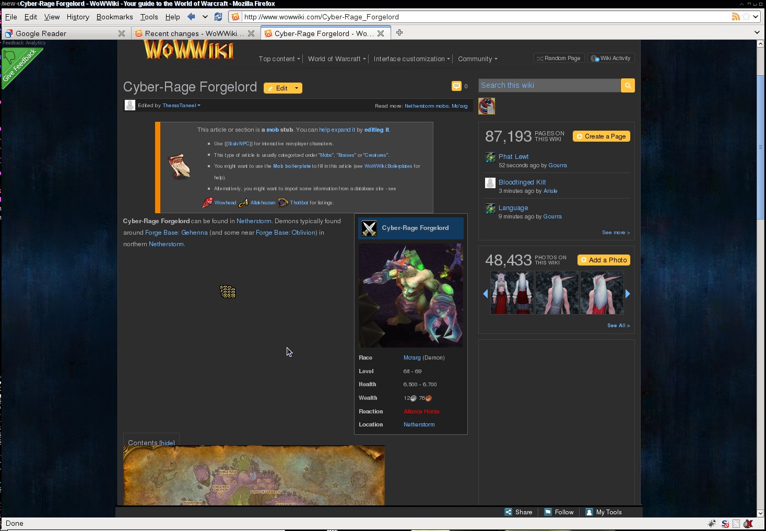Open the comments bubble icon beside the title

456,86
